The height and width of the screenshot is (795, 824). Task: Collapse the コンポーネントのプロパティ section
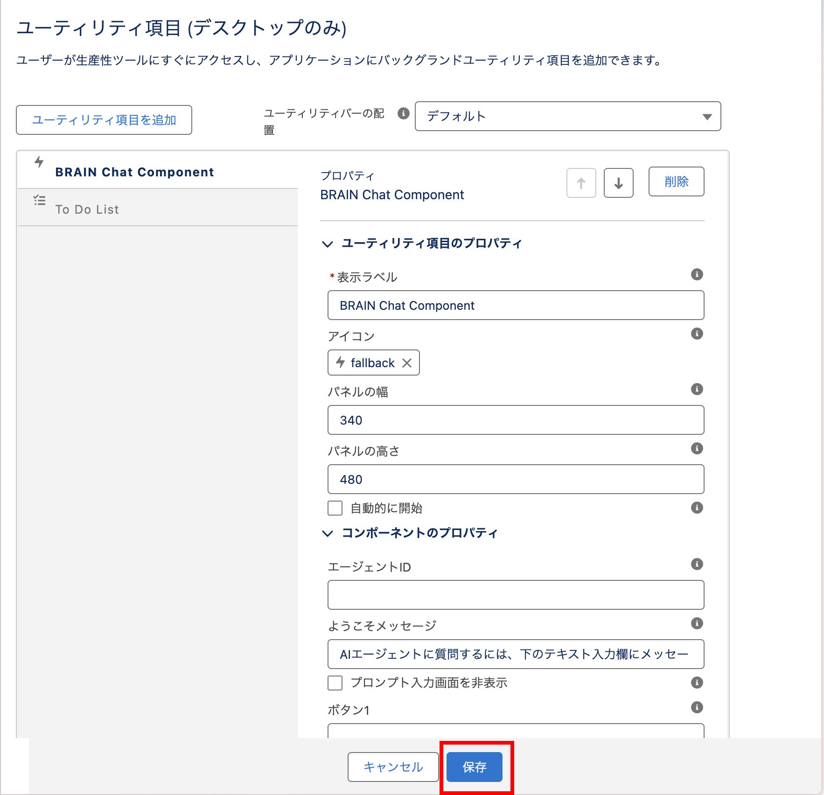[x=328, y=533]
